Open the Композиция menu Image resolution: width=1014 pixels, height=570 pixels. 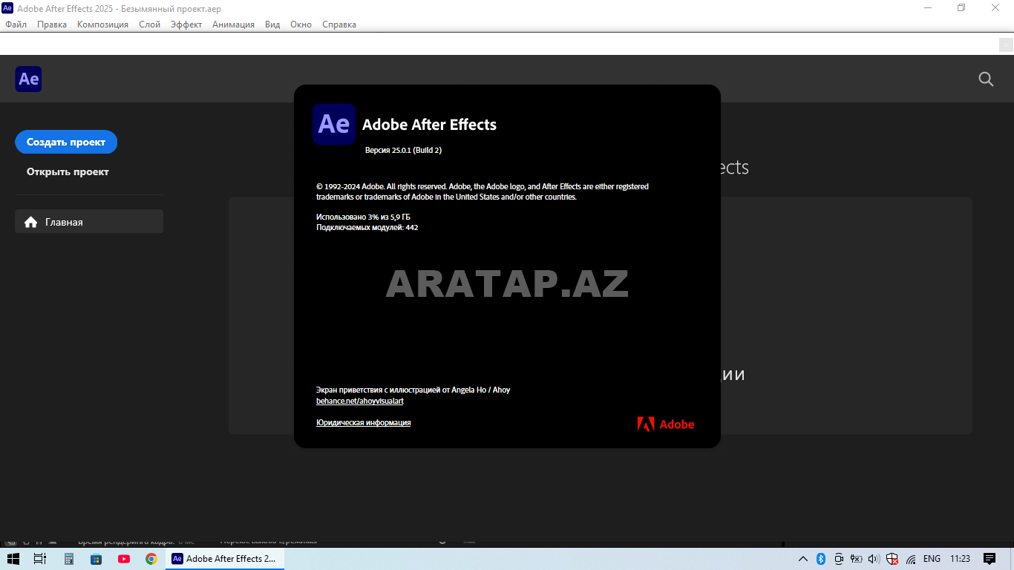pos(102,24)
